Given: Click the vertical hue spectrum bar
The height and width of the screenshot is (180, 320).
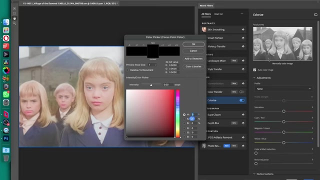Looking at the screenshot, I should 178,113.
